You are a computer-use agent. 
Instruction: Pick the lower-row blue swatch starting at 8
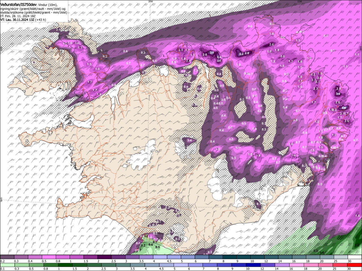(224, 265)
